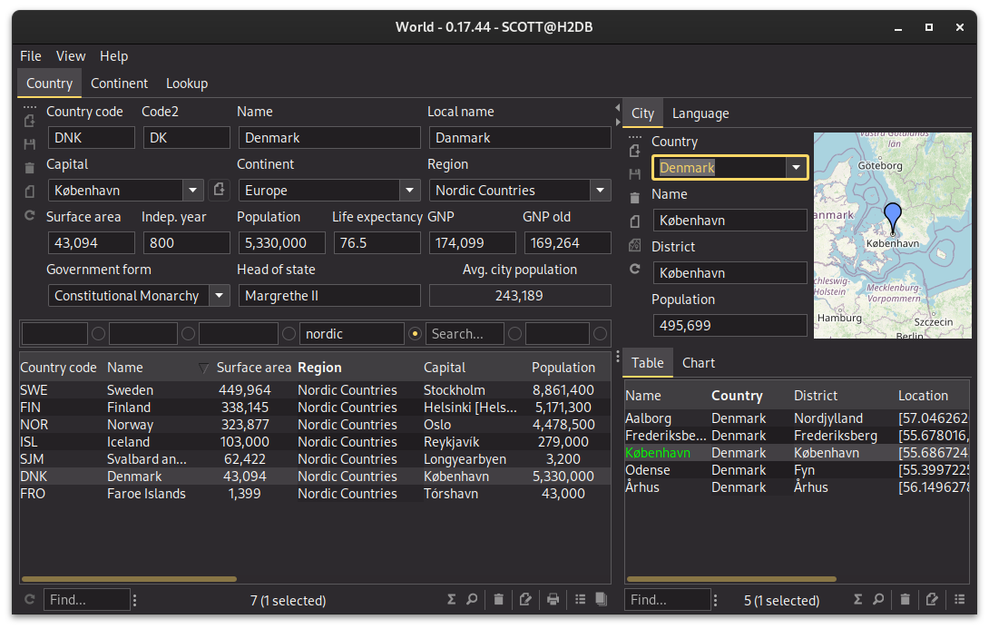Click the add-new-capital icon beside the Capital dropdown
The image size is (989, 629).
pos(219,190)
